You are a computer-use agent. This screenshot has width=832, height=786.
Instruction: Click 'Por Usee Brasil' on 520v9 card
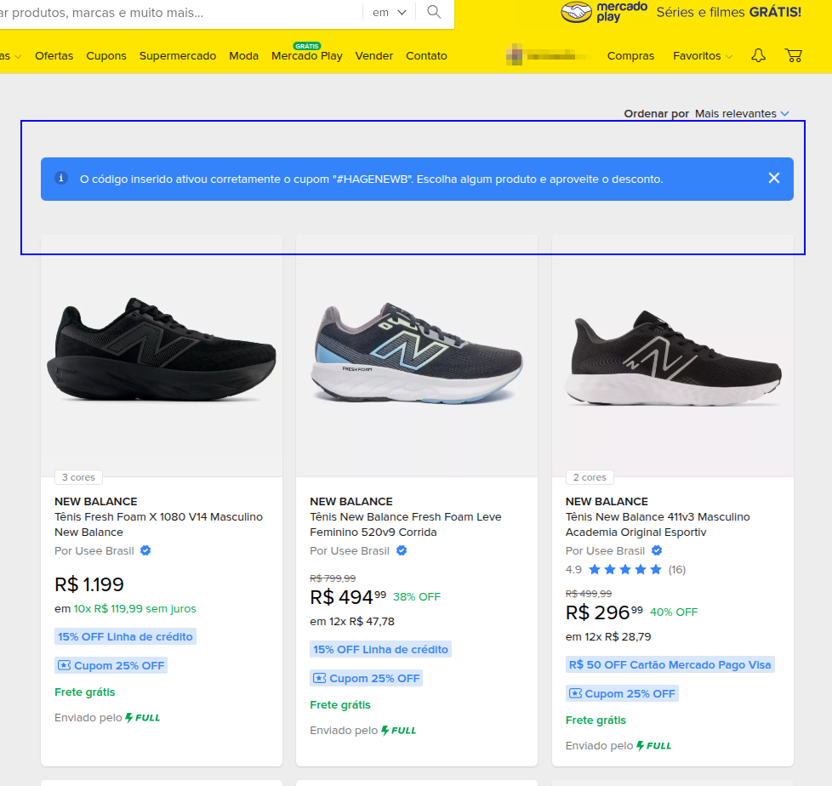pos(350,551)
